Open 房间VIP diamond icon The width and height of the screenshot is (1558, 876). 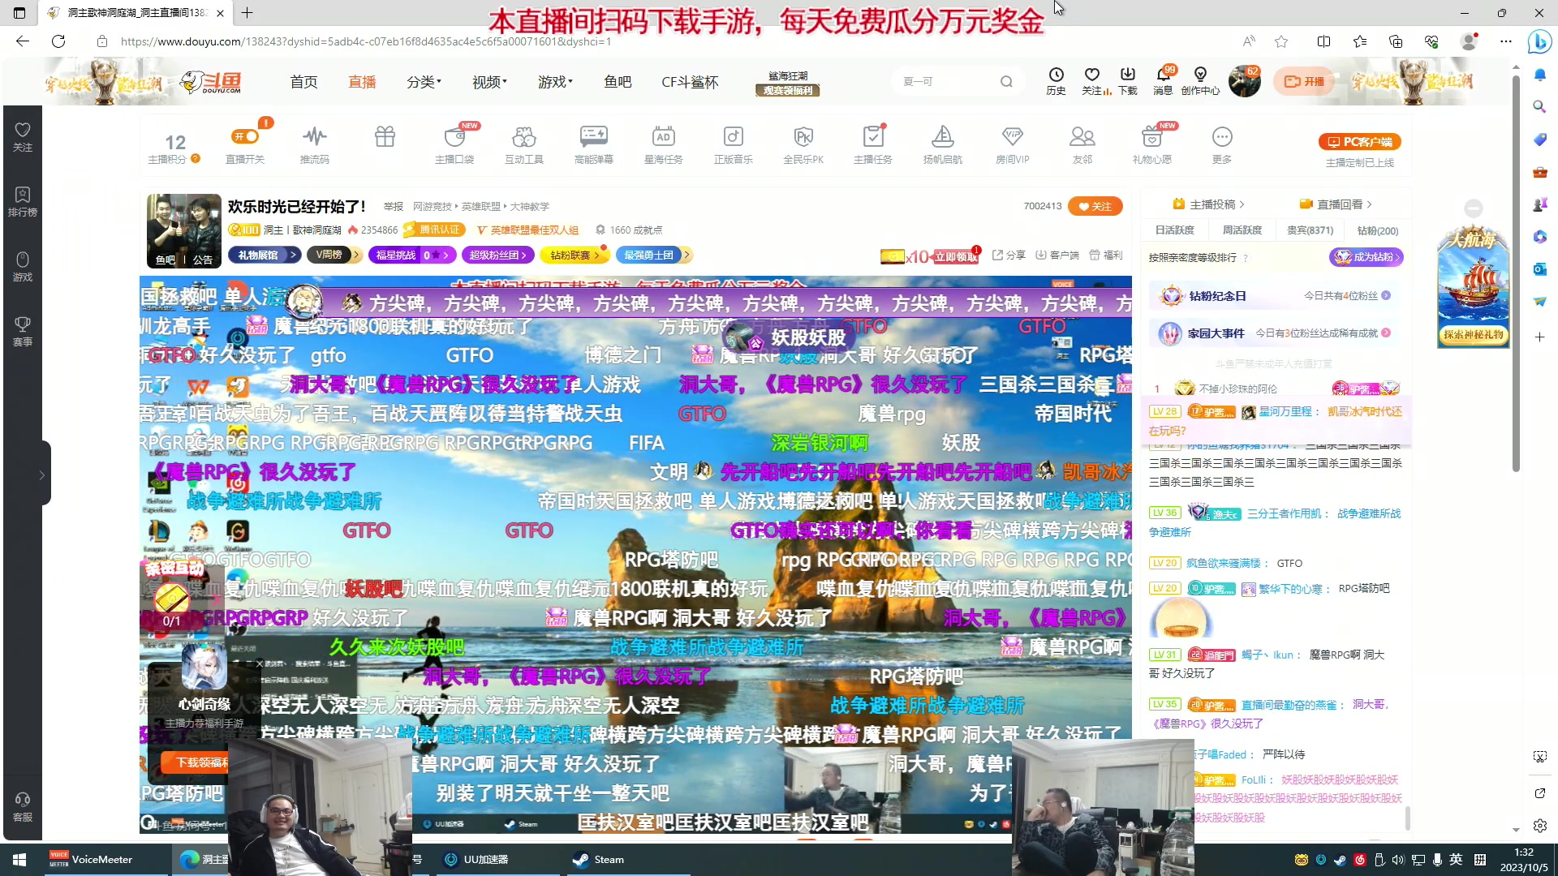(1013, 144)
